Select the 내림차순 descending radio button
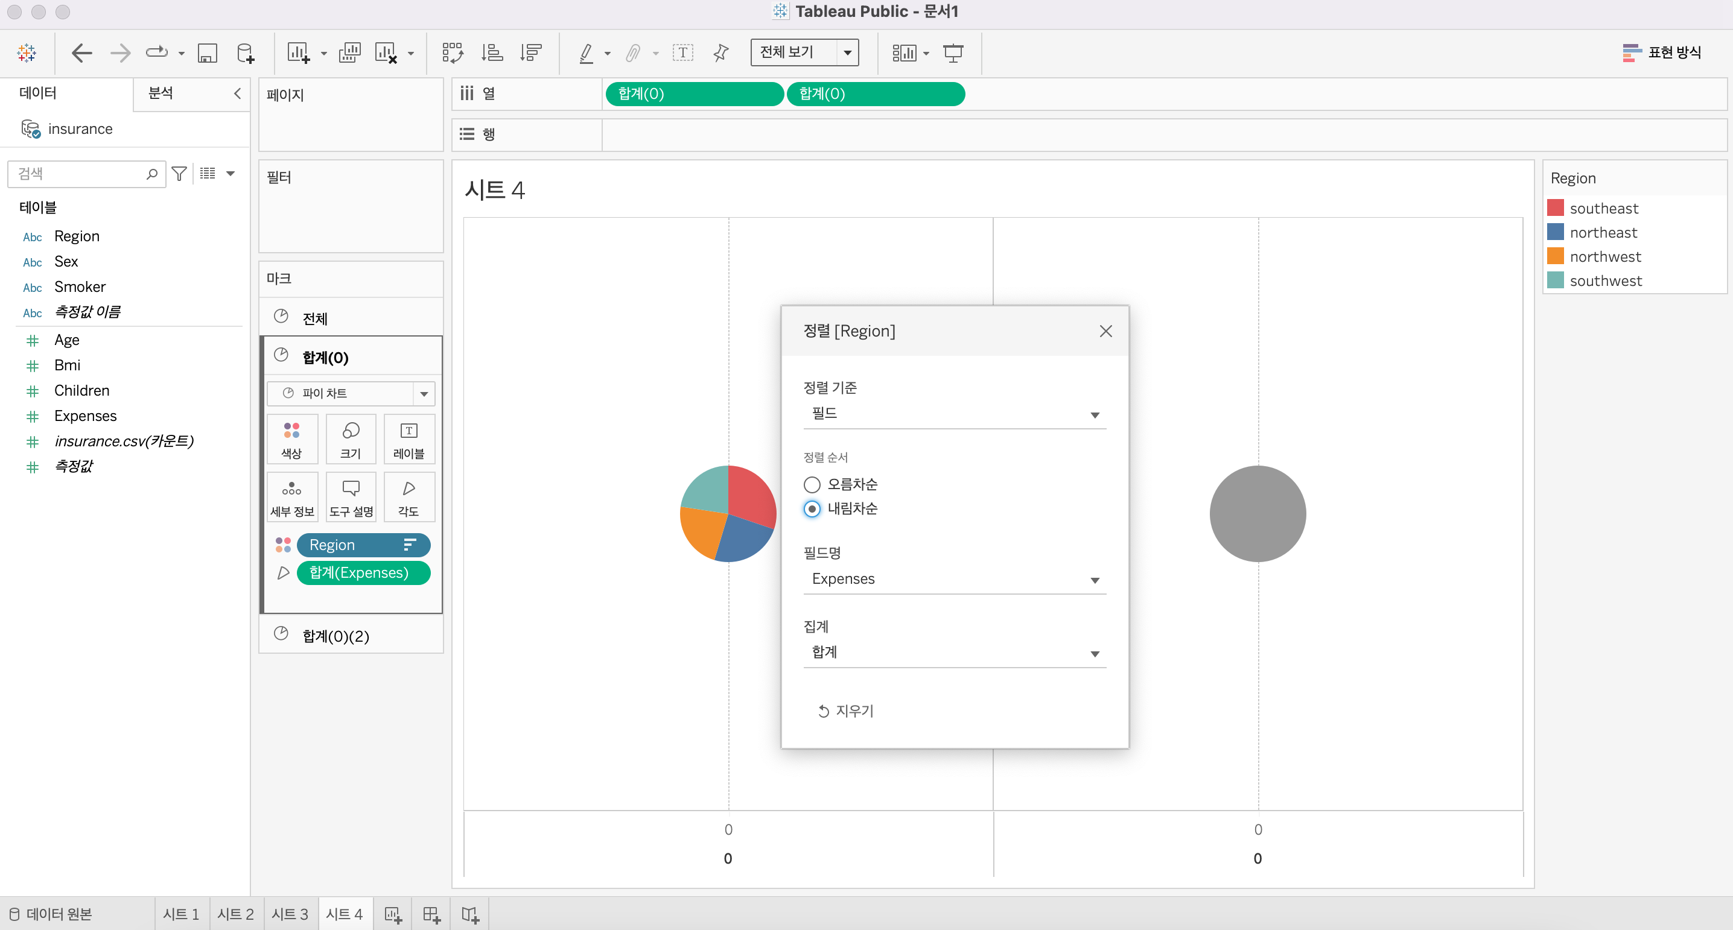 point(812,508)
